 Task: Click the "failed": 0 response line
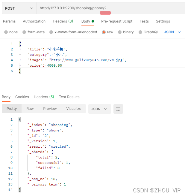(x=48, y=168)
